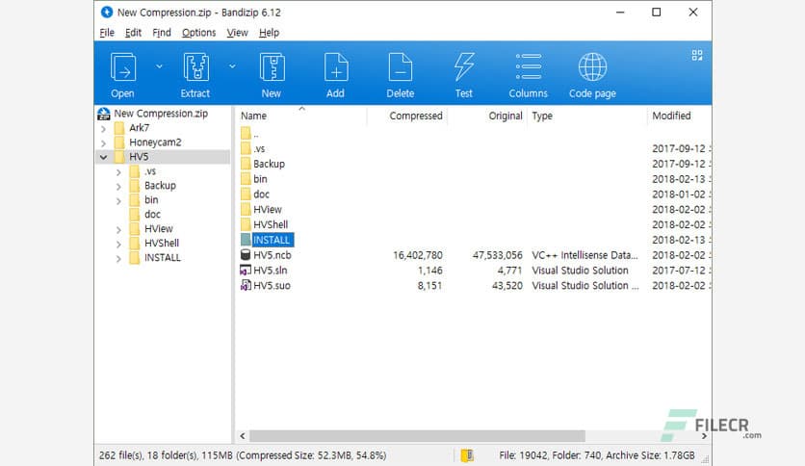Click the parent folder '..' icon
Image resolution: width=805 pixels, height=466 pixels.
(x=246, y=134)
